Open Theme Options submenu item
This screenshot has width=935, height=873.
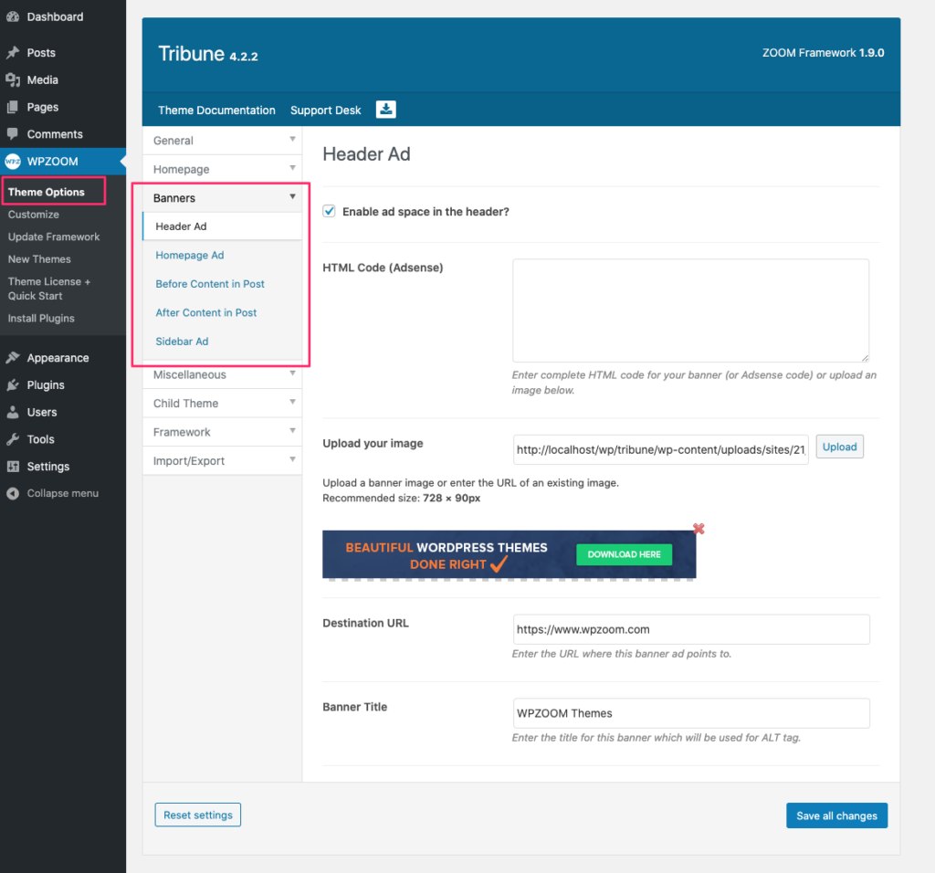point(47,192)
